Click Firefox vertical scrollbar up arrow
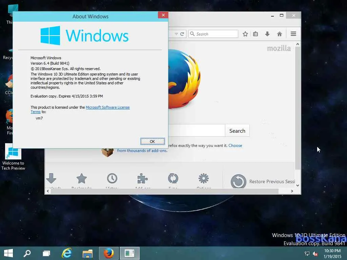Screen dimensions: 347x260 pos(298,44)
